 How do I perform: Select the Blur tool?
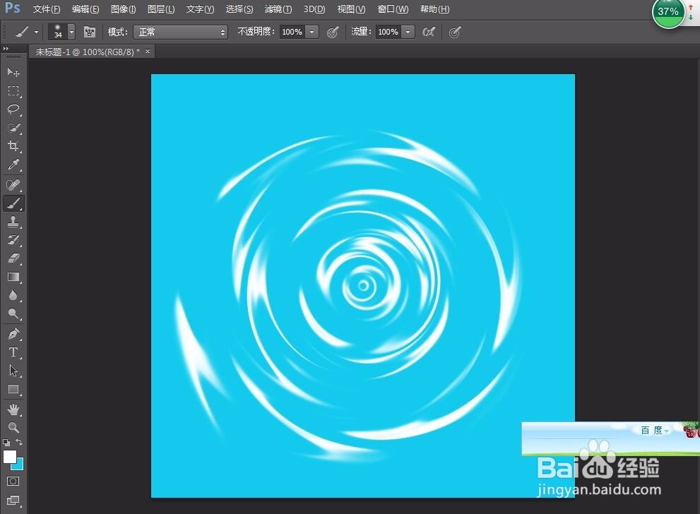13,295
